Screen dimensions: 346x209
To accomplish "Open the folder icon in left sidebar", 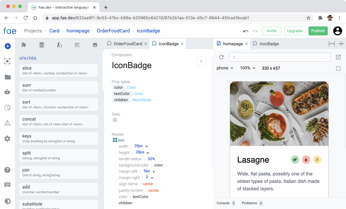I will (x=8, y=77).
